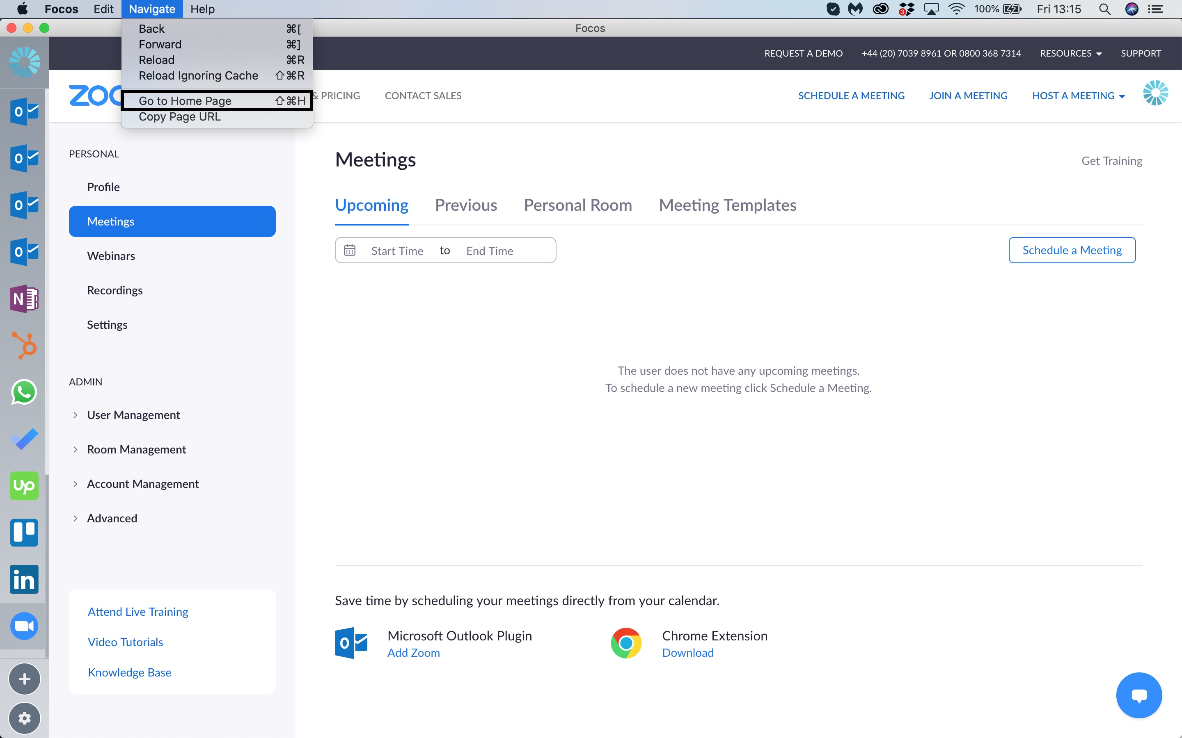Expand User Management section
Image resolution: width=1182 pixels, height=738 pixels.
click(x=133, y=415)
